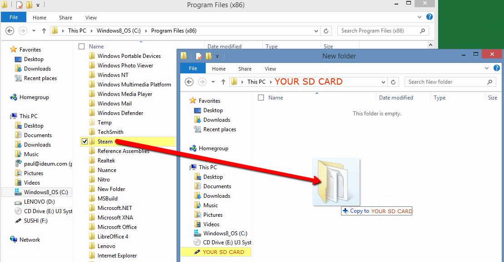Select LENOVO (D:) drive in sidebar
This screenshot has height=262, width=504.
35,202
